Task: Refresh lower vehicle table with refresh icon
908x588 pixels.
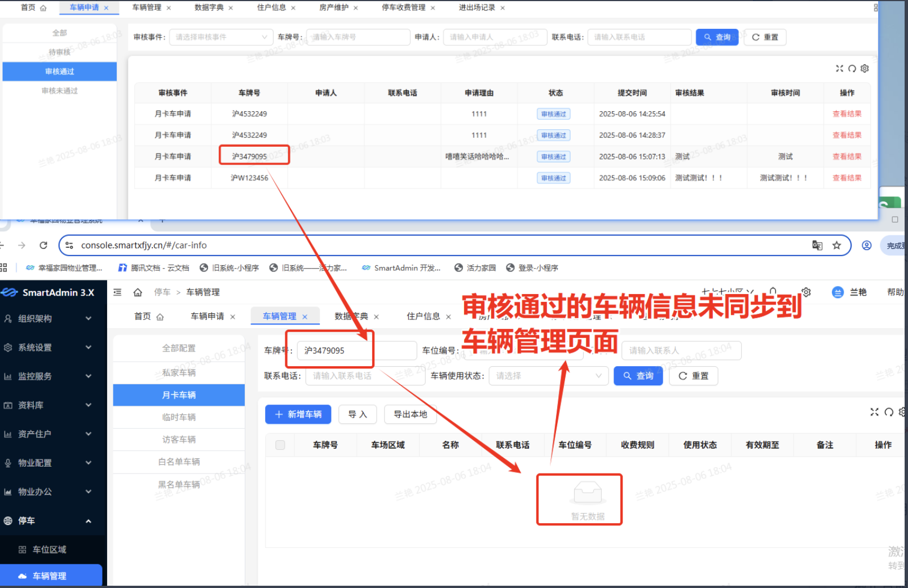Action: click(x=889, y=412)
